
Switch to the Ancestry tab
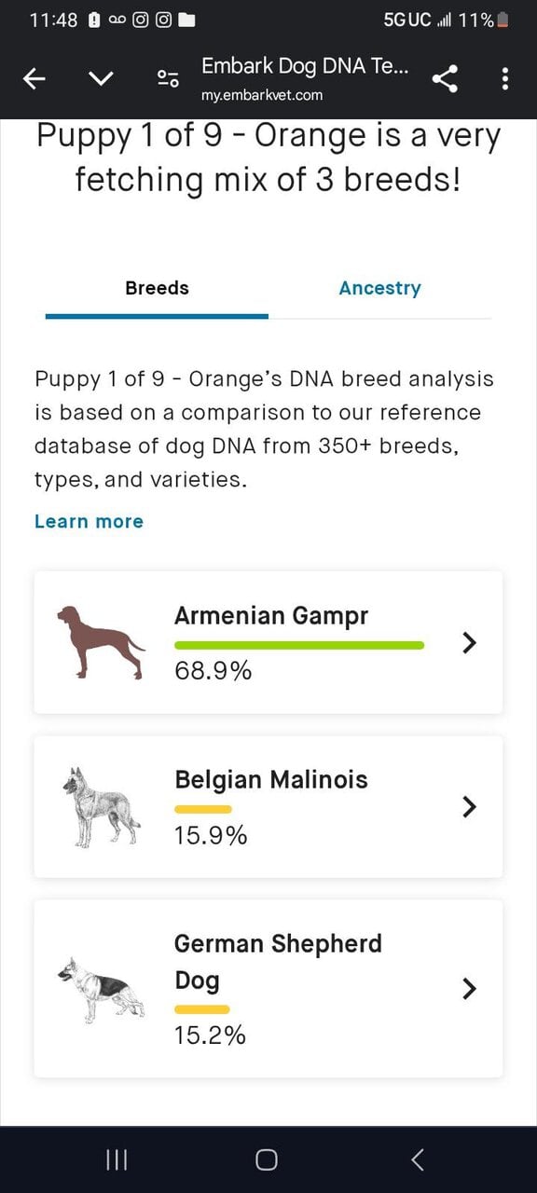[379, 288]
